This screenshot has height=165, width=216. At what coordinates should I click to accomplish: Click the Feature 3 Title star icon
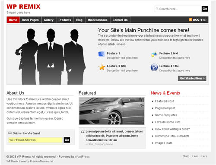pyautogui.click(x=102, y=67)
